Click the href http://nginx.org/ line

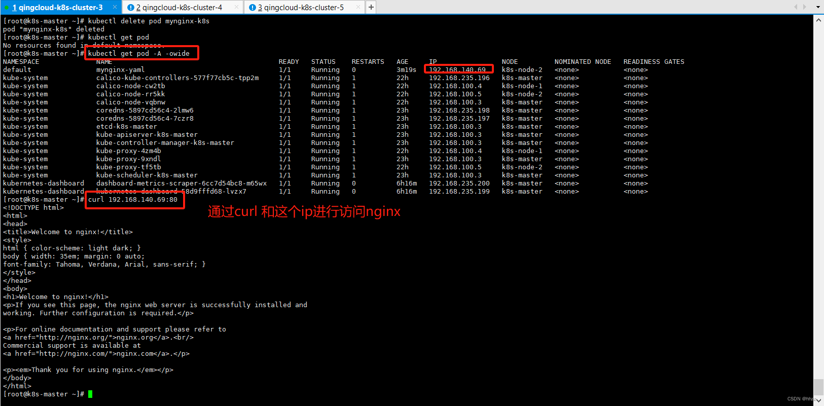(98, 338)
